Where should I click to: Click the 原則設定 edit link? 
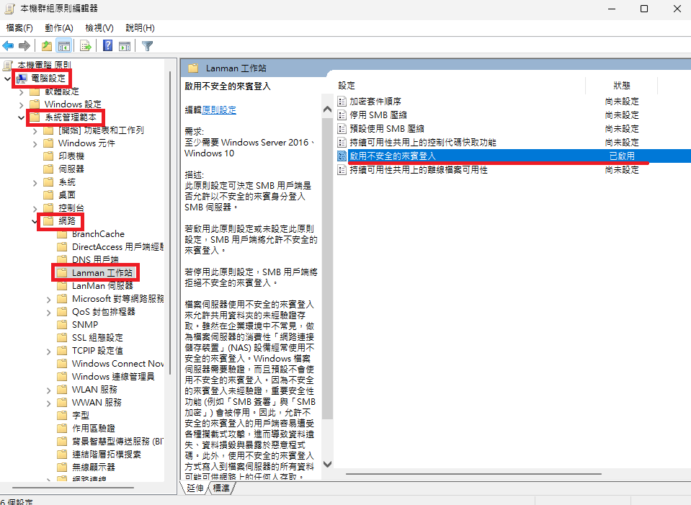click(218, 110)
